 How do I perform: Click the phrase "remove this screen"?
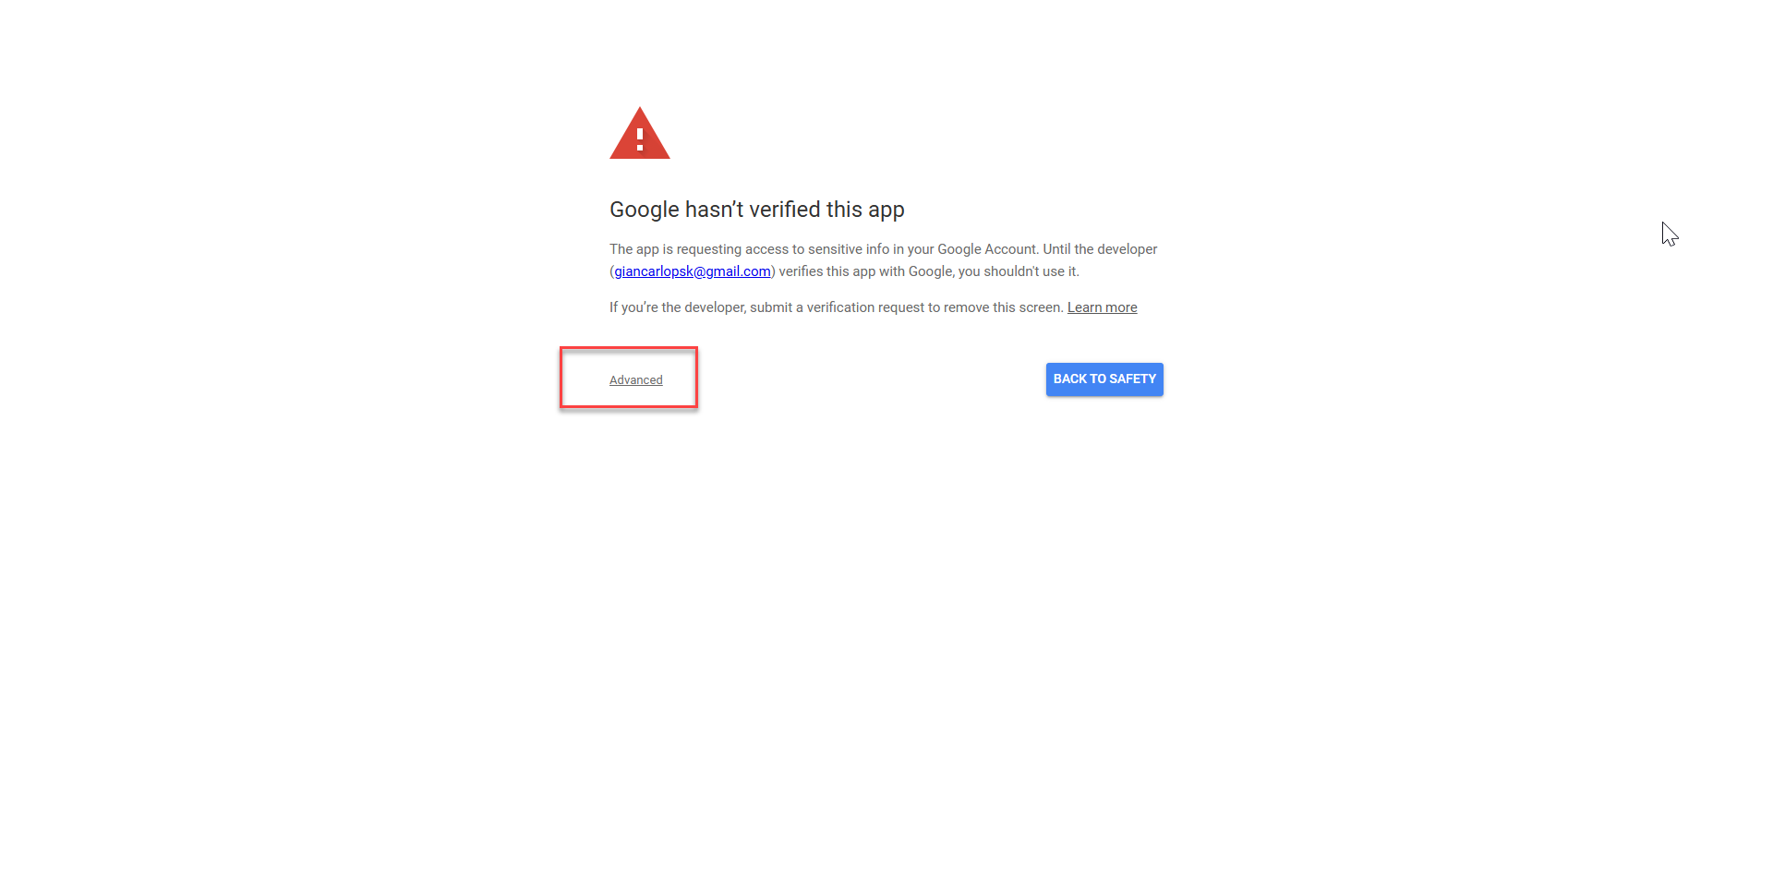click(x=1002, y=307)
